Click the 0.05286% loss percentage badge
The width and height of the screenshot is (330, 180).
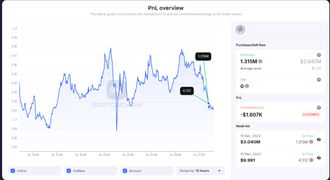[x=311, y=115]
